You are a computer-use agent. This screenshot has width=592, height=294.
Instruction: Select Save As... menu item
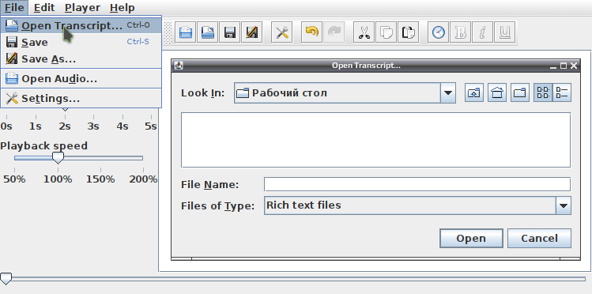tap(81, 58)
